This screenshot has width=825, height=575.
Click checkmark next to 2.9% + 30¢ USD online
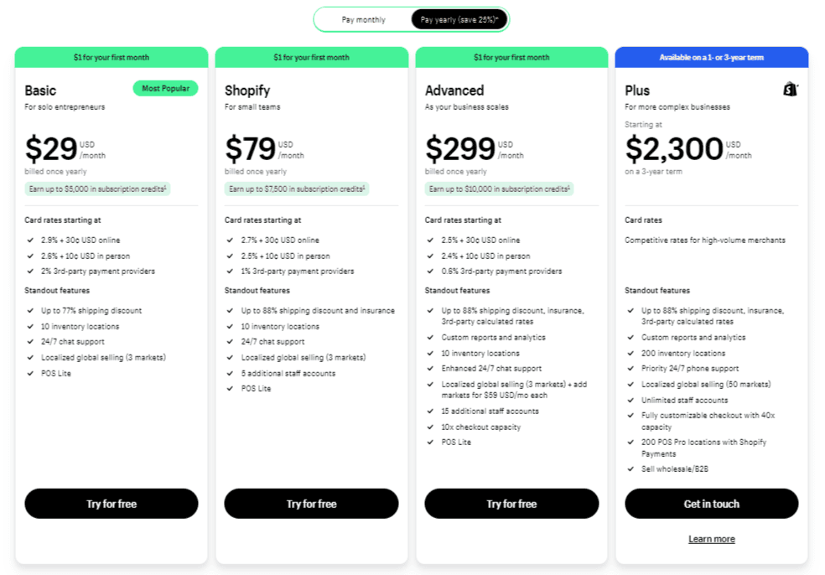pos(30,240)
